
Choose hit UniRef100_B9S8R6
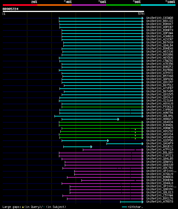coord(160,55)
